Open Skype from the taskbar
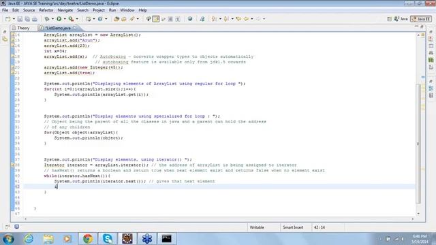 (108, 239)
